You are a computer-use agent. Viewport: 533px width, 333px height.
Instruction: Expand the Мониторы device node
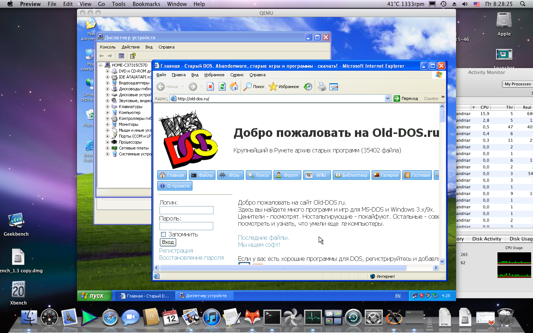(107, 124)
